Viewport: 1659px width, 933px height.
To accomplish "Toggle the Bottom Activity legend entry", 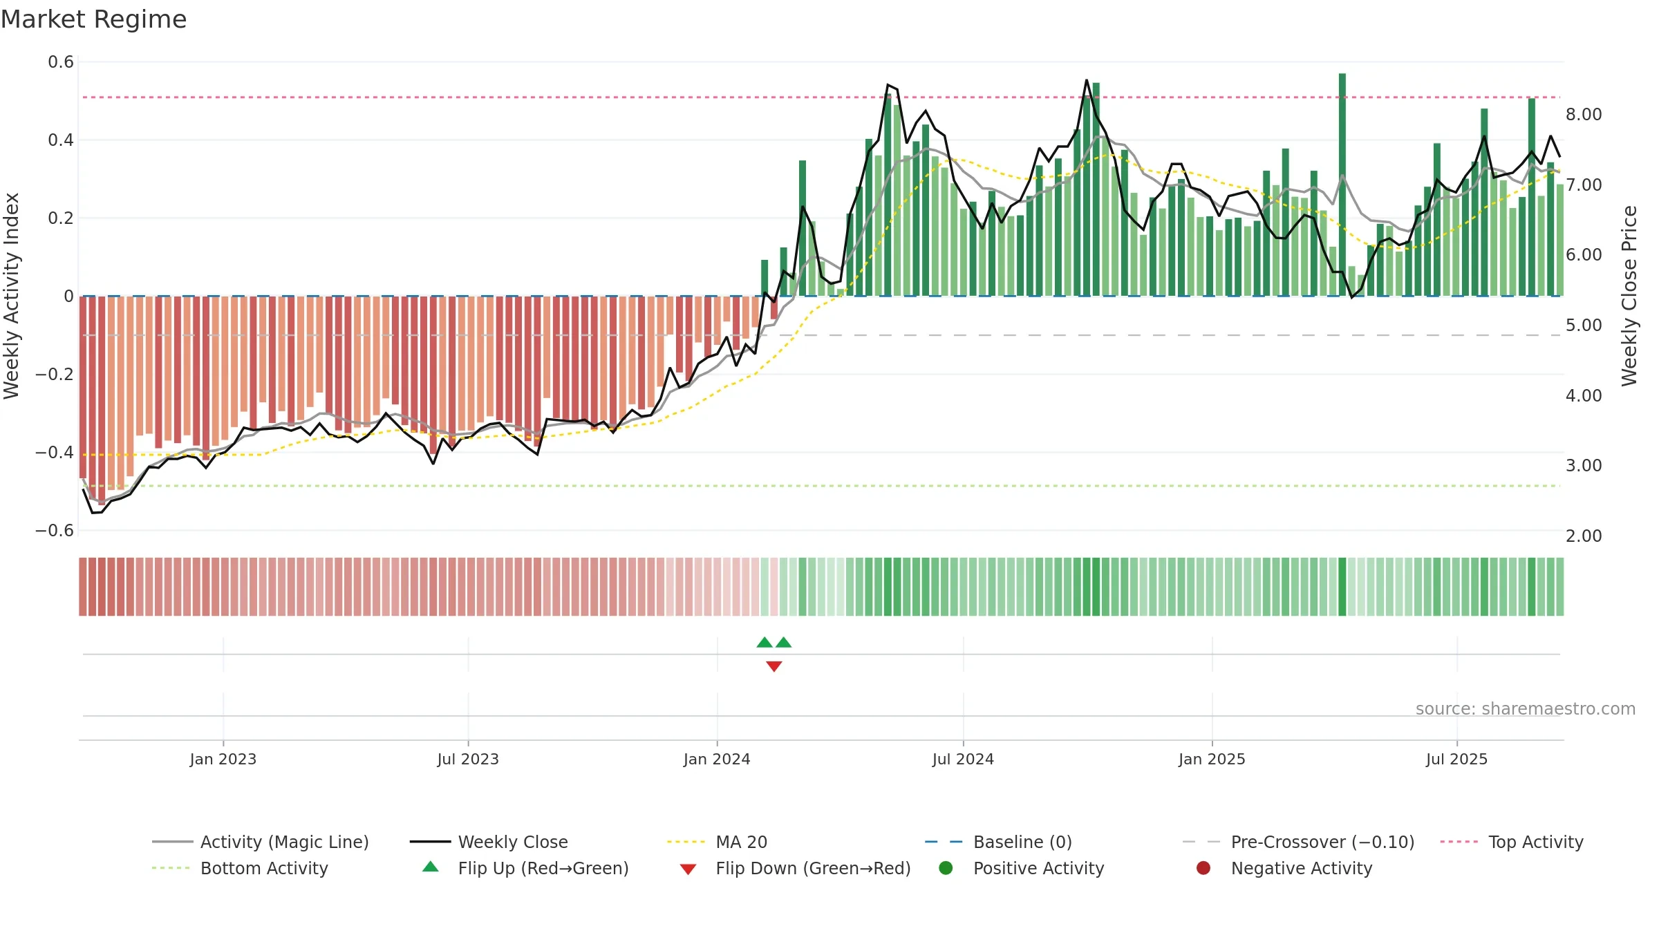I will pyautogui.click(x=240, y=868).
